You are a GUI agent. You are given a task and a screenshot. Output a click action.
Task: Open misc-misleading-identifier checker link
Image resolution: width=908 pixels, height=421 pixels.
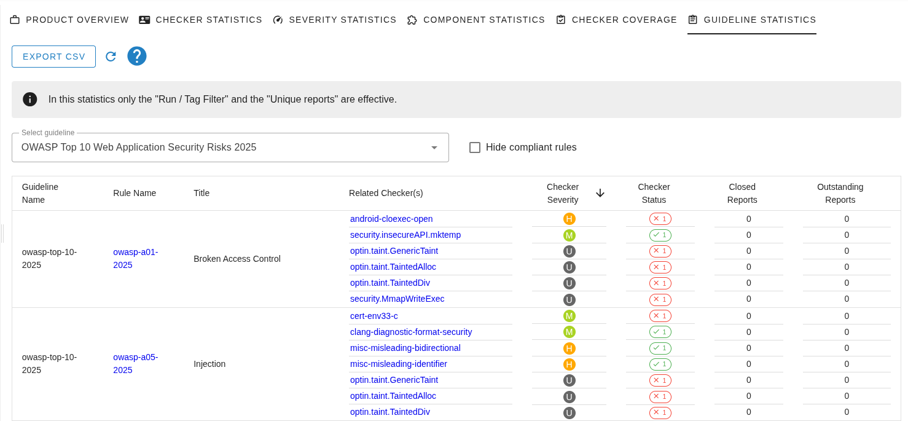pyautogui.click(x=399, y=364)
